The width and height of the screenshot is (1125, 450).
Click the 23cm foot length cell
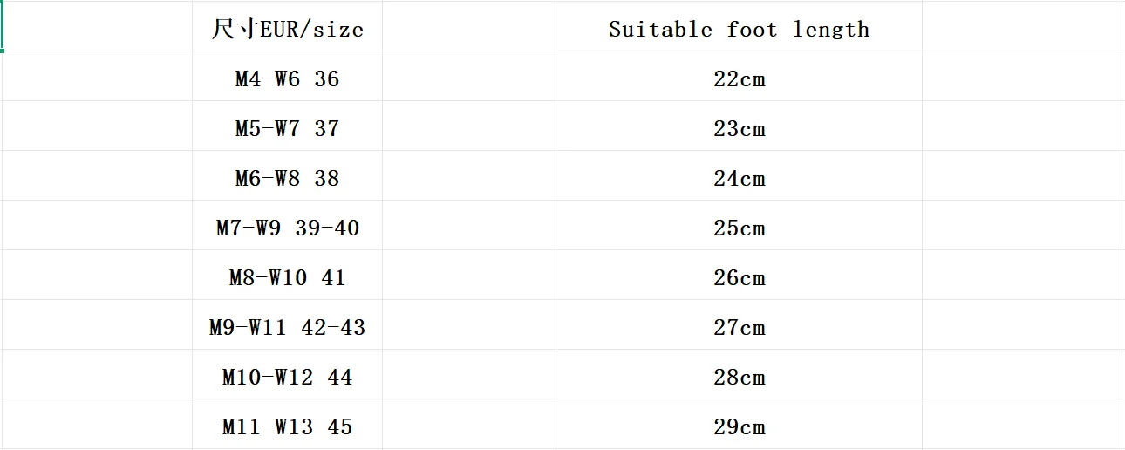click(739, 129)
